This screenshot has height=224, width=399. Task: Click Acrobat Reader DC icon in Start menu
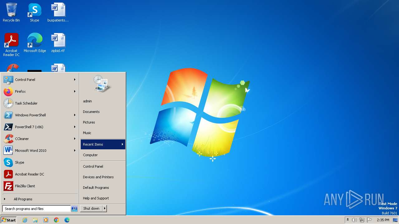coord(8,174)
